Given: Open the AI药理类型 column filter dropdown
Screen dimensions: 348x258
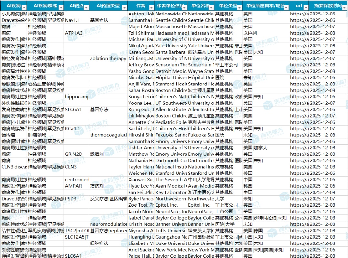Looking at the screenshot, I should pos(124,8).
